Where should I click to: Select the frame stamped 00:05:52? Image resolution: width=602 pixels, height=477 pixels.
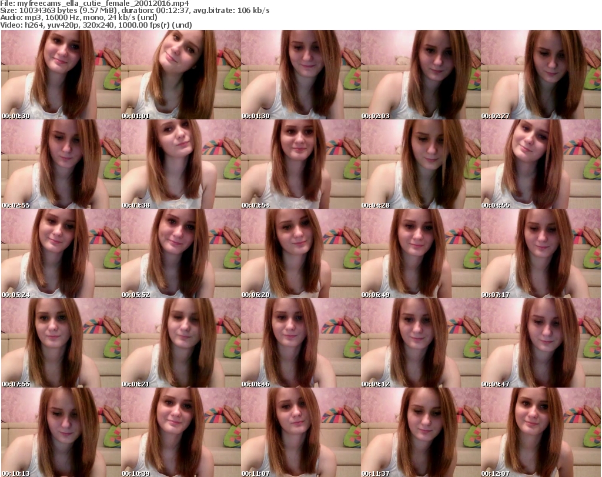pyautogui.click(x=181, y=253)
